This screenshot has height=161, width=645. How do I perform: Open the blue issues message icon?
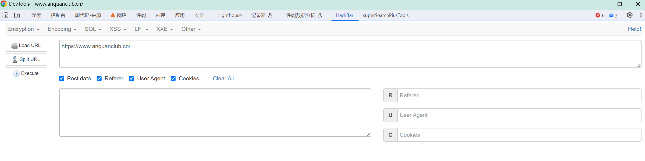611,16
